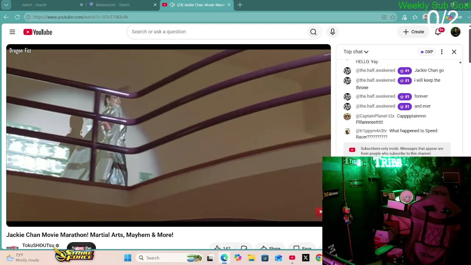Close the blickersontv - Twitch tab
471x265 pixels.
coord(155,5)
